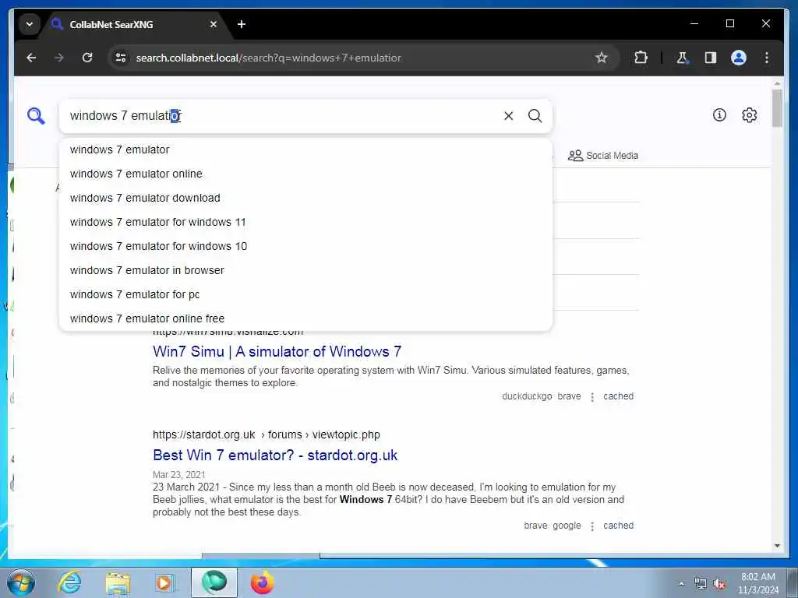The height and width of the screenshot is (598, 798).
Task: Pick 'windows 7 emulator for windows 10'
Action: [305, 246]
